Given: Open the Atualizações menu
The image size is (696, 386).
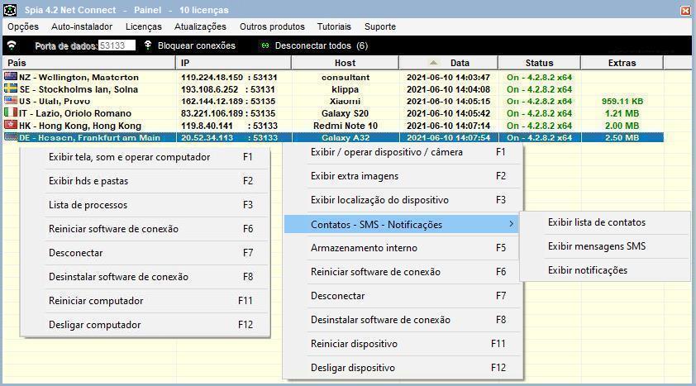Looking at the screenshot, I should 200,26.
